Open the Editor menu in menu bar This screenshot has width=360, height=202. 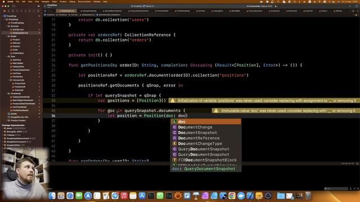pyautogui.click(x=55, y=2)
